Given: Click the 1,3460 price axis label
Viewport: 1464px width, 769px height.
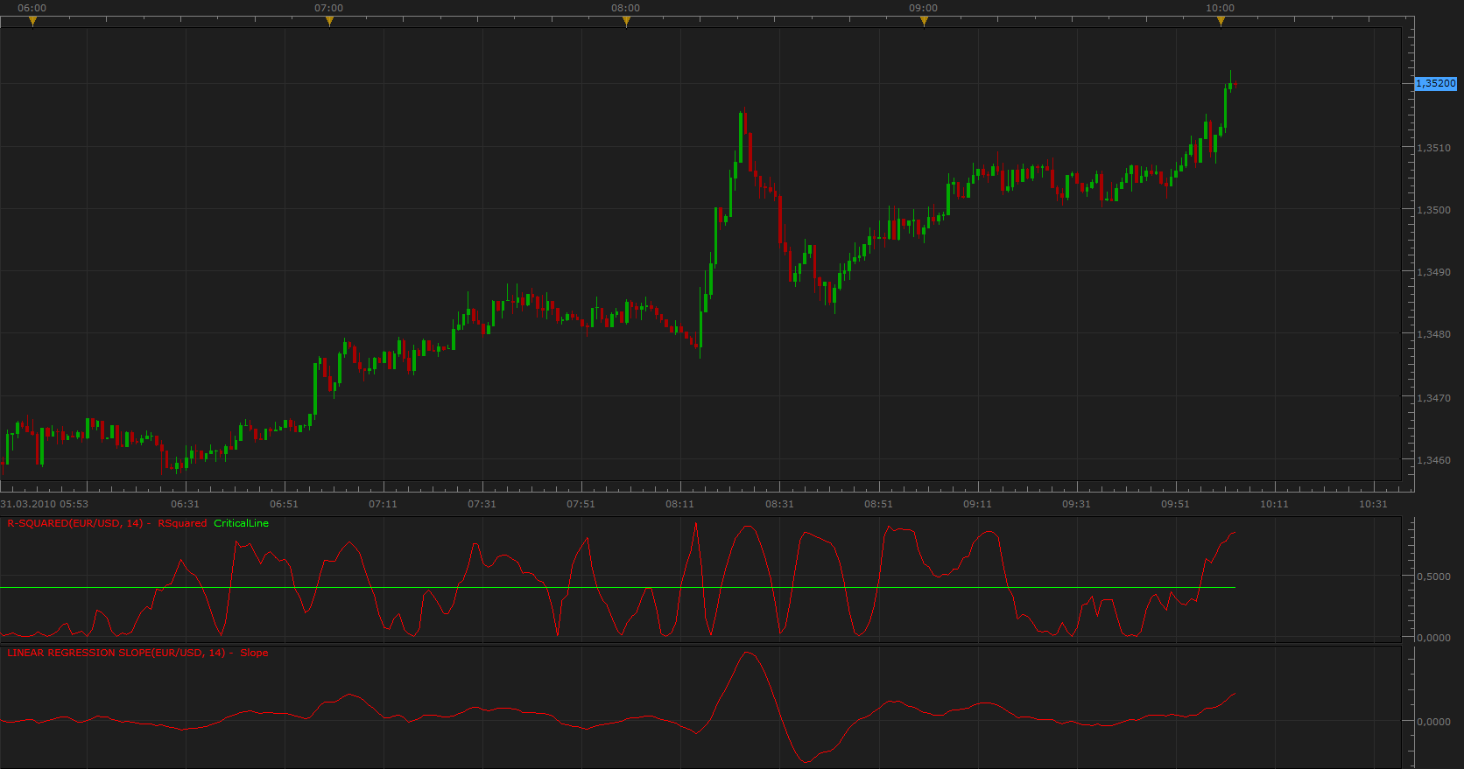Looking at the screenshot, I should pyautogui.click(x=1433, y=460).
